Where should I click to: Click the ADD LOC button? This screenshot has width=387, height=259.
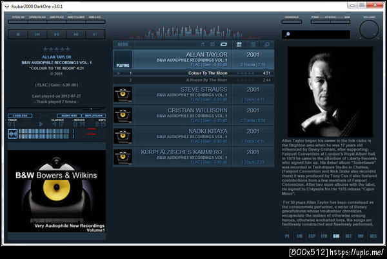pyautogui.click(x=95, y=22)
